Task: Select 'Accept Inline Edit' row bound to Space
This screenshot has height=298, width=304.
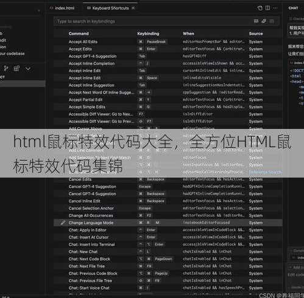Action: click(x=168, y=78)
